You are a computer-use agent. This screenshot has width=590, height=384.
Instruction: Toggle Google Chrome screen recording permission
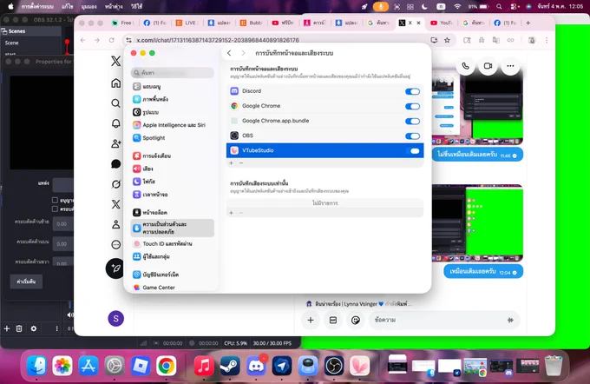[x=412, y=106]
